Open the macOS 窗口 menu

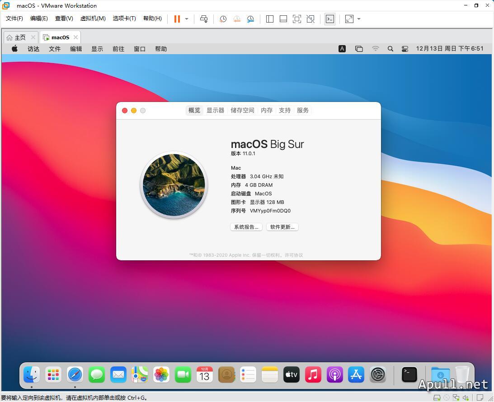(x=140, y=49)
